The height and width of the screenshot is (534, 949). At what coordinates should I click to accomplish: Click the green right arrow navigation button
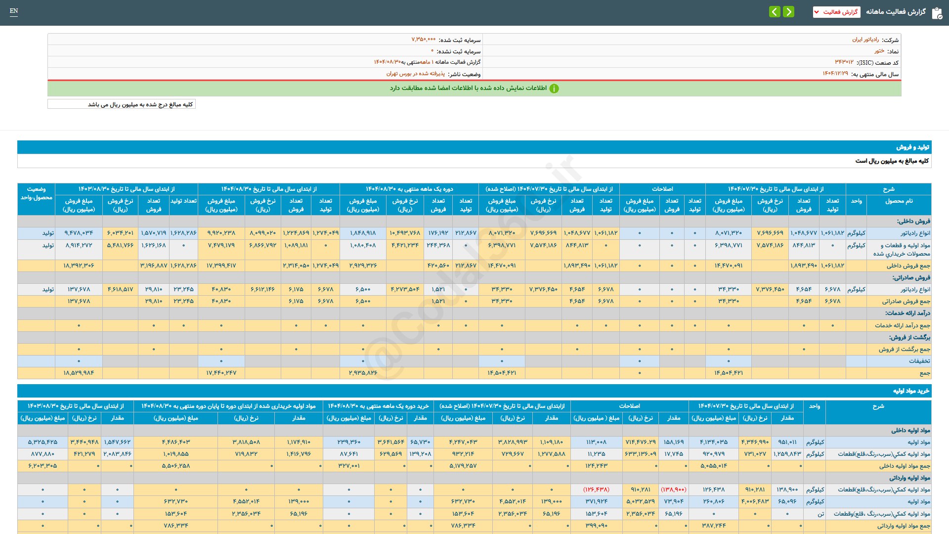[789, 12]
